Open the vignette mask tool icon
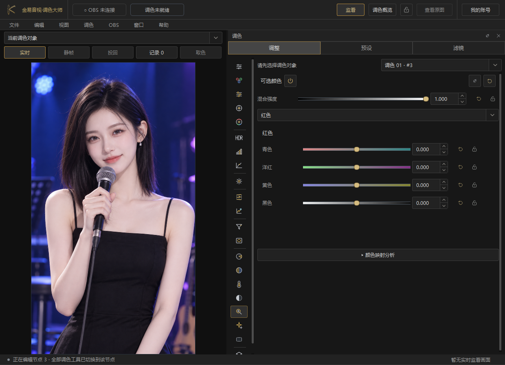The image size is (505, 365). [239, 241]
